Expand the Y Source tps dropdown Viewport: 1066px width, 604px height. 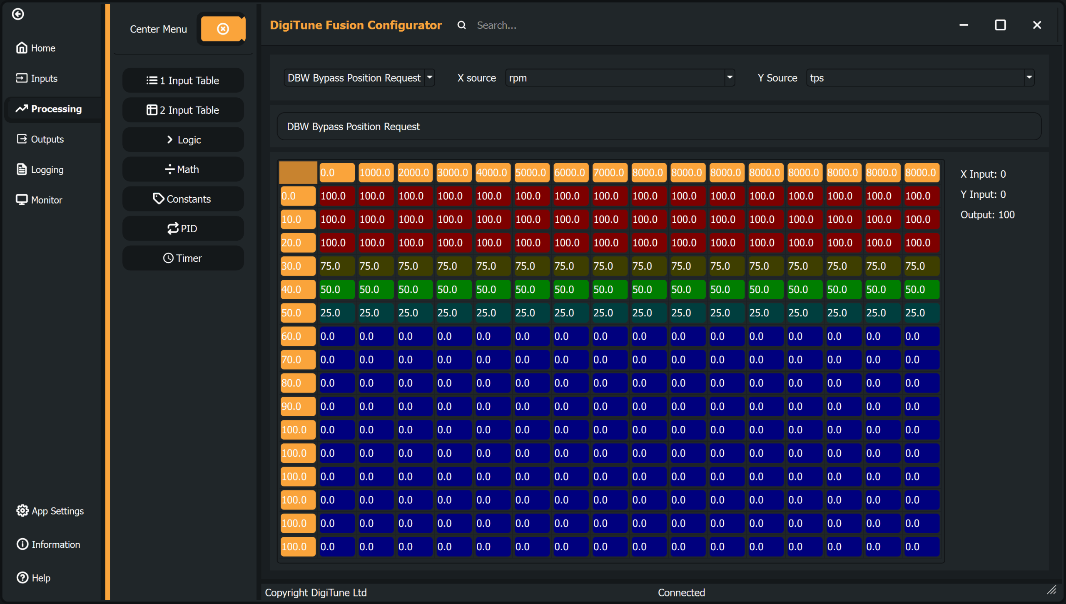(x=1029, y=78)
